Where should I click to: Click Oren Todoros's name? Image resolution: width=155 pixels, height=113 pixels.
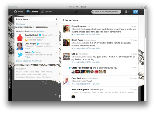pos(78,78)
